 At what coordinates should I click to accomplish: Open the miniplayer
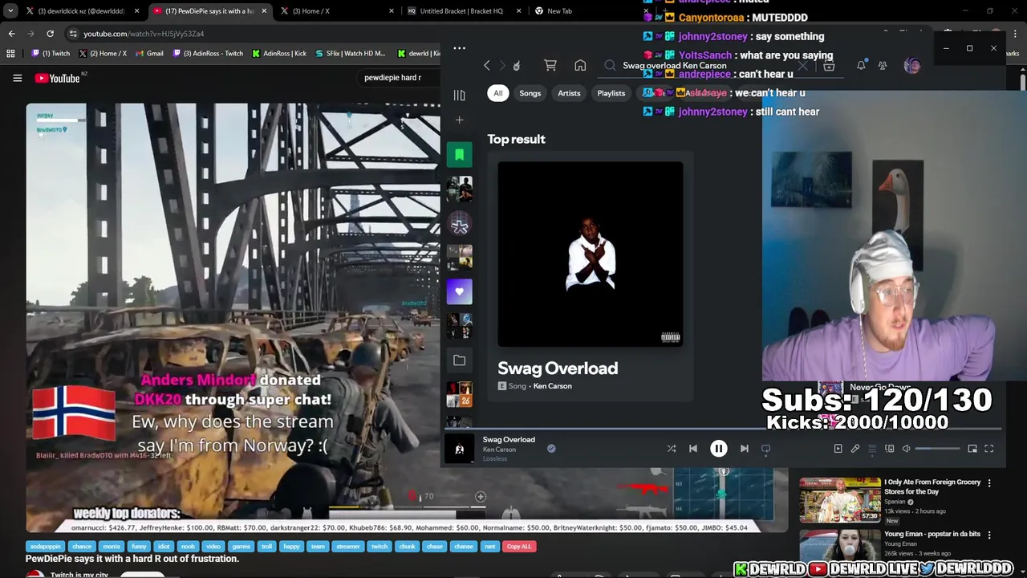972,449
